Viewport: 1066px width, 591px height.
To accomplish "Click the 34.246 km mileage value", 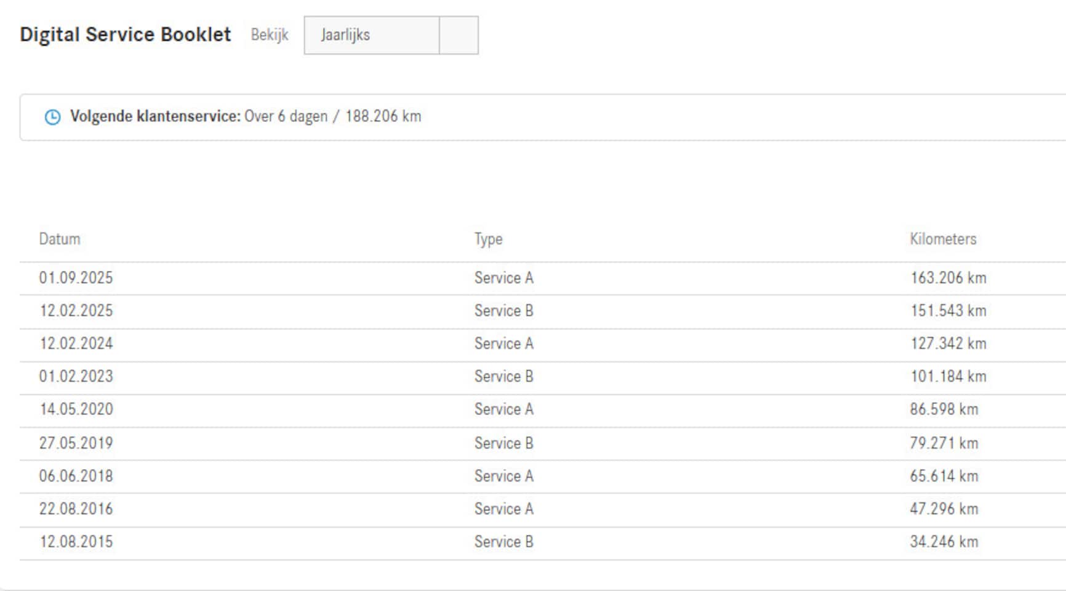I will (944, 542).
